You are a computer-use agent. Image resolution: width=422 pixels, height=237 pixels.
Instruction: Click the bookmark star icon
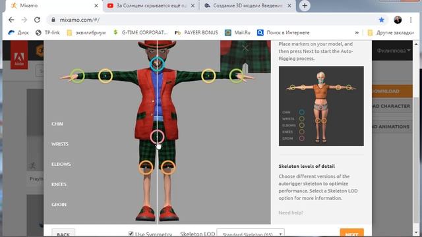click(381, 20)
